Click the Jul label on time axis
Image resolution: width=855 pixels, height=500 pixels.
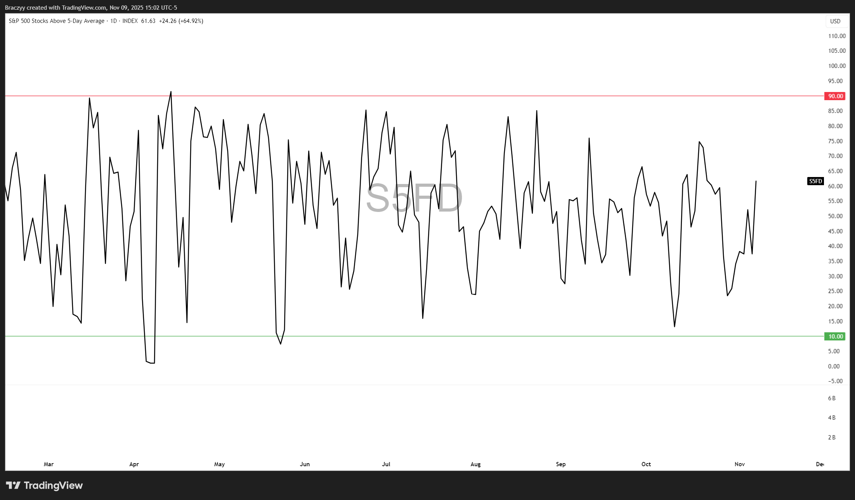pyautogui.click(x=386, y=464)
